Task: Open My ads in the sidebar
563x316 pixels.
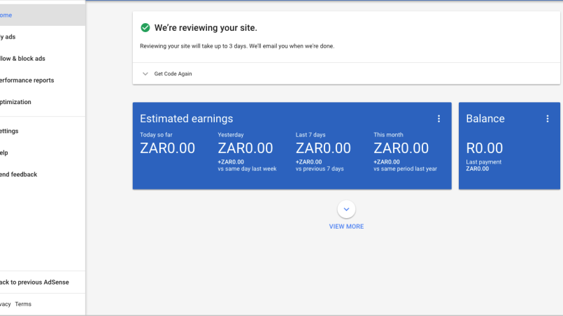Action: (x=7, y=37)
